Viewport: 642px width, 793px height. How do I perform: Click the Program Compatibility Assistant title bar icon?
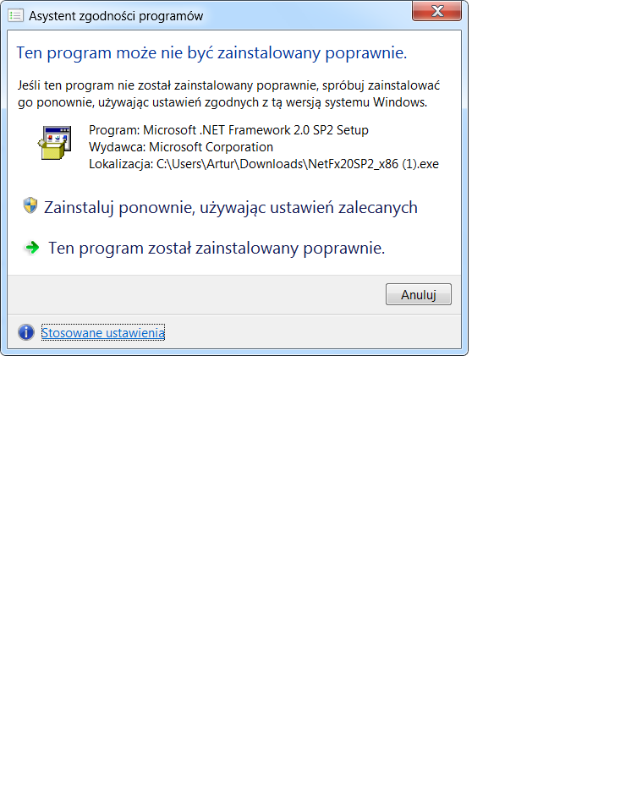tap(16, 16)
